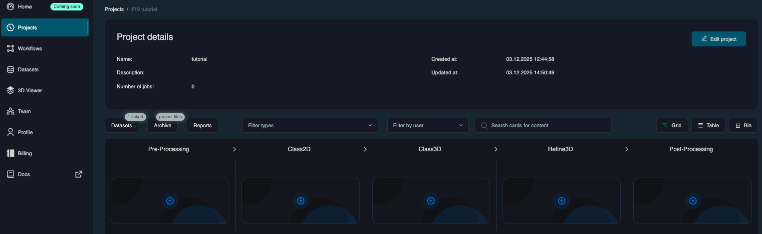Viewport: 762px width, 234px height.
Task: Navigate to Datasets in sidebar
Action: pos(28,70)
